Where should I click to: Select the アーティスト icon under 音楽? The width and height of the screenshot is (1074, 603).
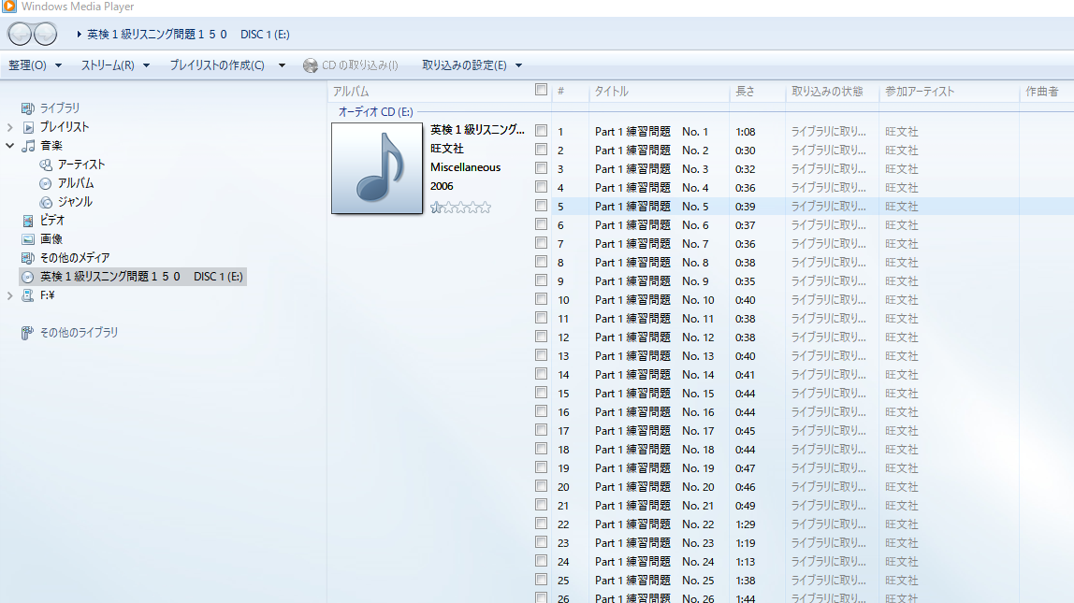pos(46,165)
